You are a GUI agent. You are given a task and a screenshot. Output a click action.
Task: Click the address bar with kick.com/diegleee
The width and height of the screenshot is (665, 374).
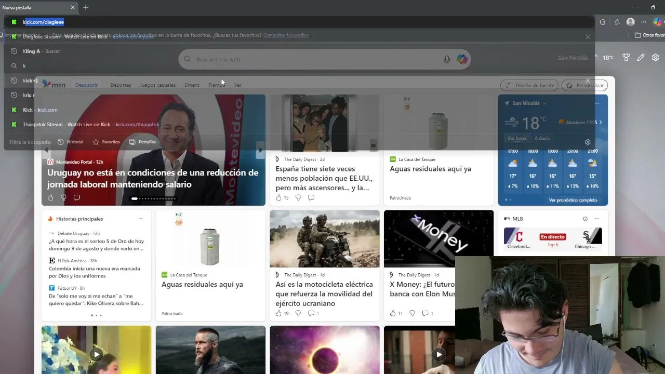point(299,22)
